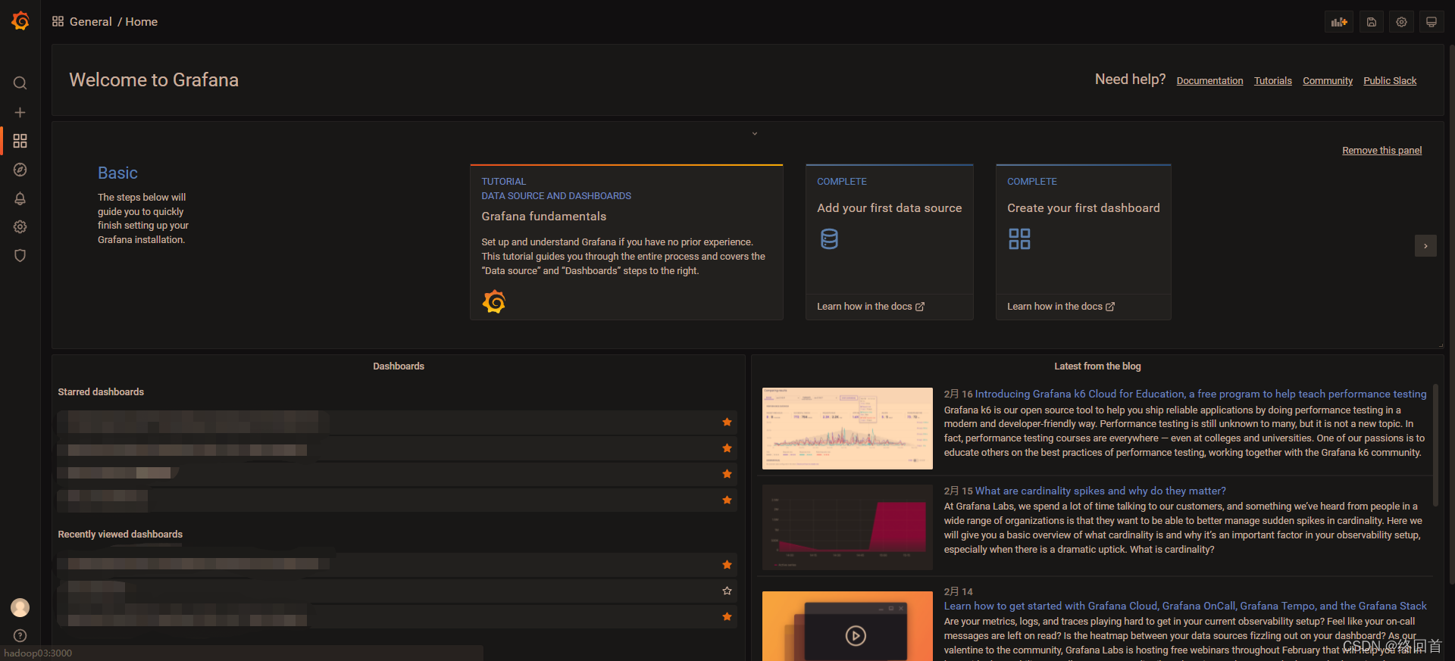Unstar the first starred dashboard
This screenshot has height=661, width=1455.
click(x=727, y=422)
